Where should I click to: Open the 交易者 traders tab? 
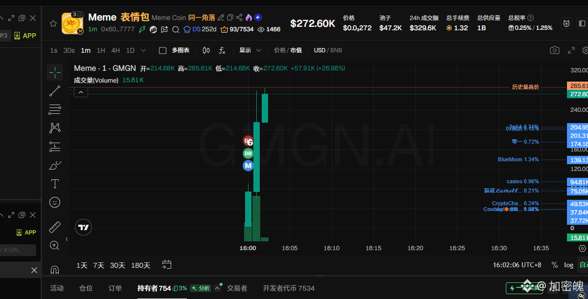tap(237, 288)
